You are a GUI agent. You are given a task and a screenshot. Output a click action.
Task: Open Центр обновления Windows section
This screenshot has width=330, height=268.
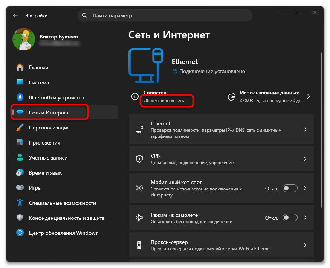tap(65, 233)
